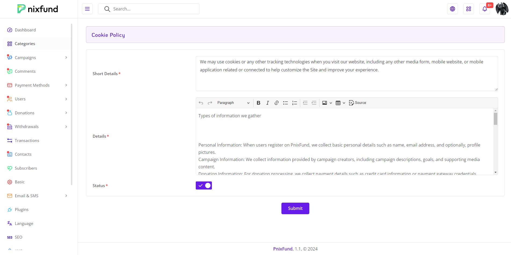Click the undo arrow in editor
The height and width of the screenshot is (255, 511).
pos(201,103)
